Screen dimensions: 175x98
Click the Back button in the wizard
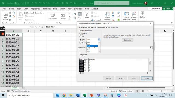click(x=121, y=78)
